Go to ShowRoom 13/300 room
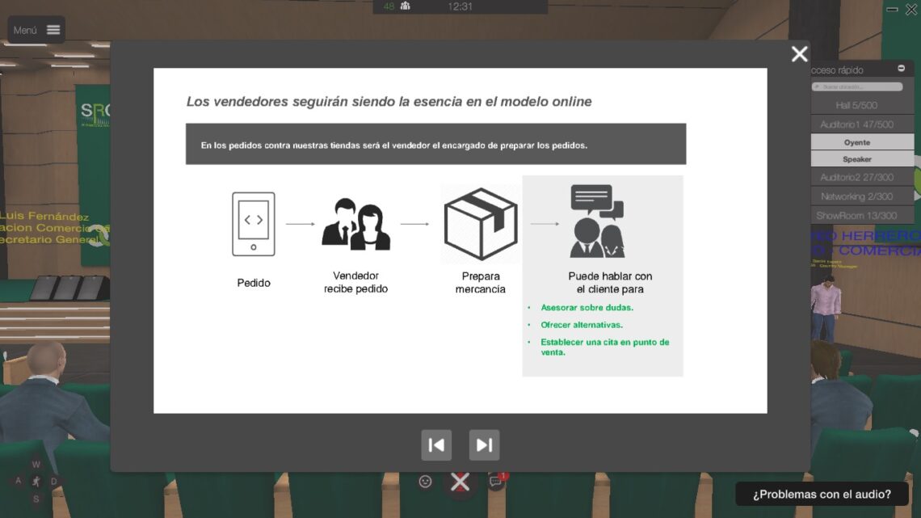 [856, 216]
